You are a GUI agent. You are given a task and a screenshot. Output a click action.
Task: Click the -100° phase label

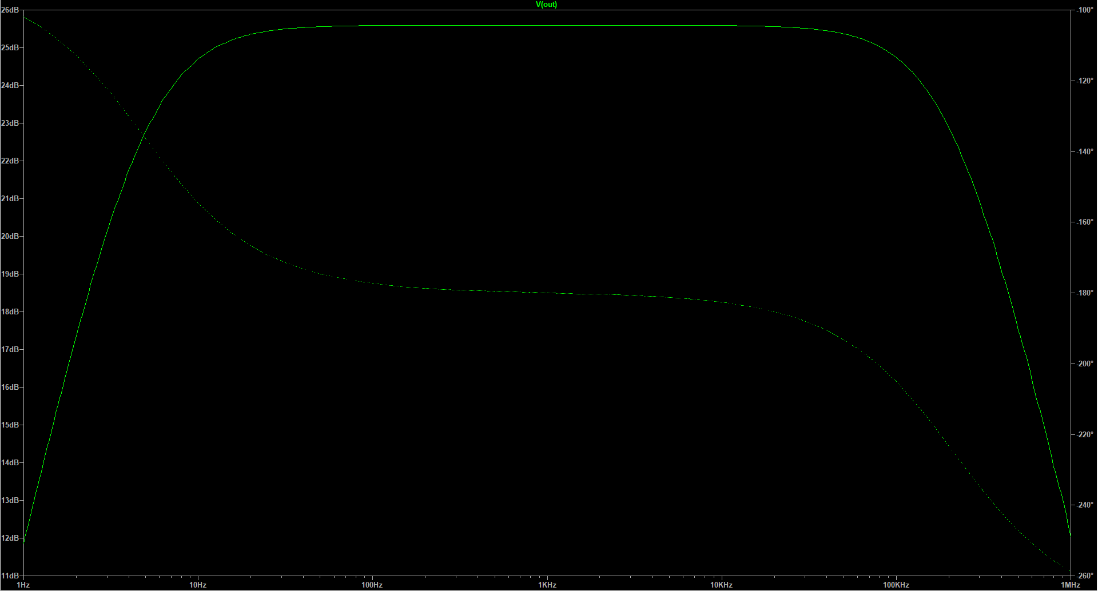coord(1085,10)
